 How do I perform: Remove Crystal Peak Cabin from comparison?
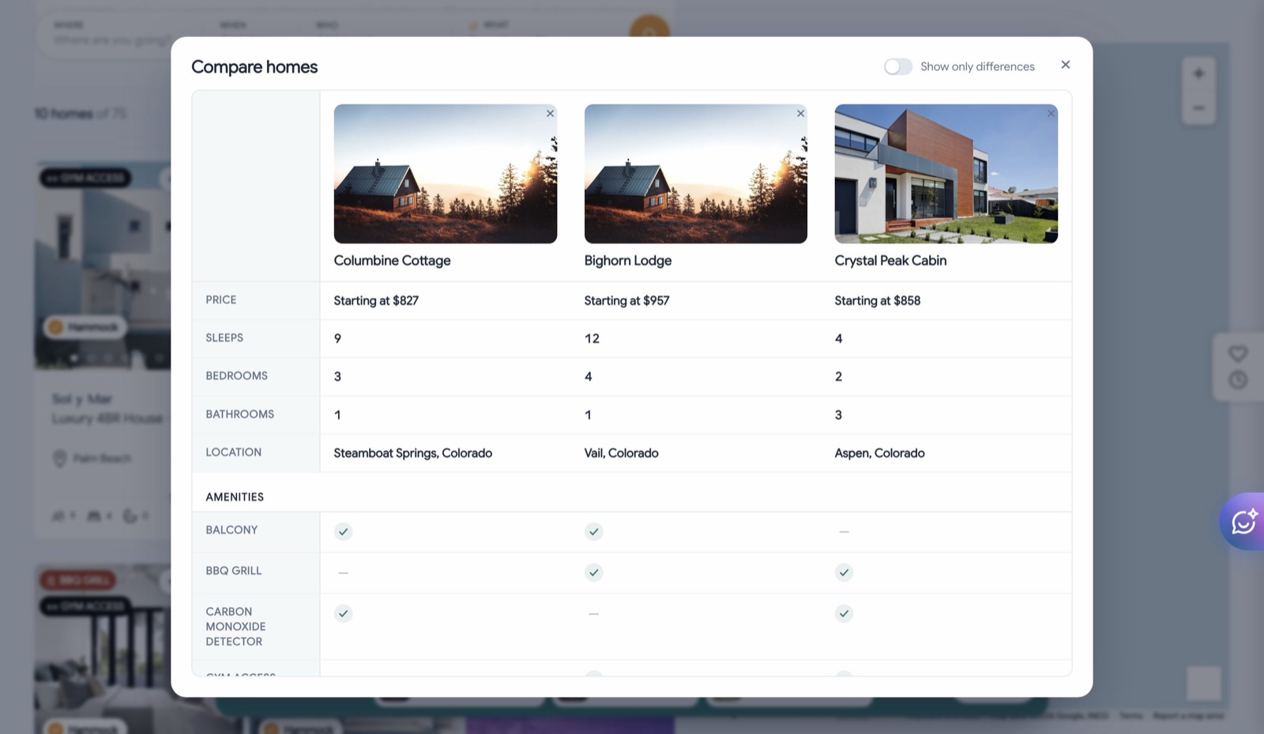[1051, 114]
